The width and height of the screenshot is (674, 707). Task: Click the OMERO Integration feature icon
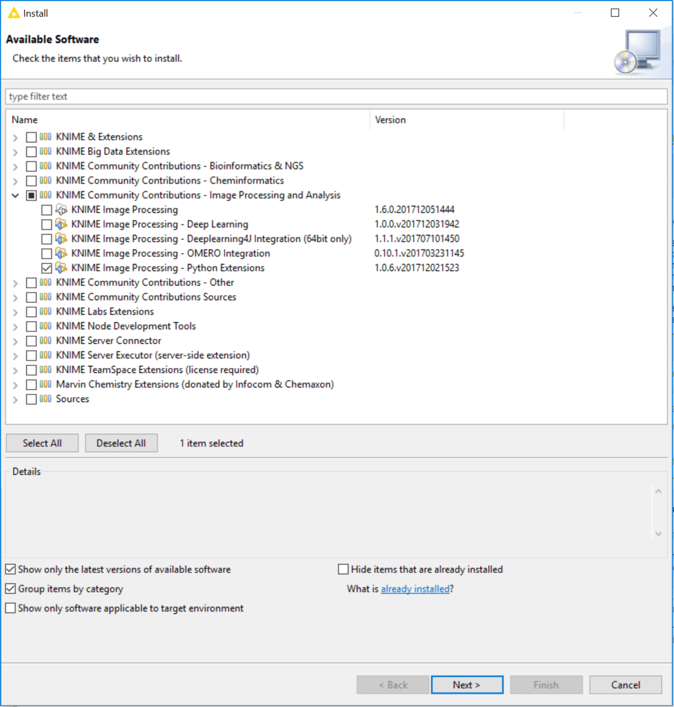[x=61, y=253]
